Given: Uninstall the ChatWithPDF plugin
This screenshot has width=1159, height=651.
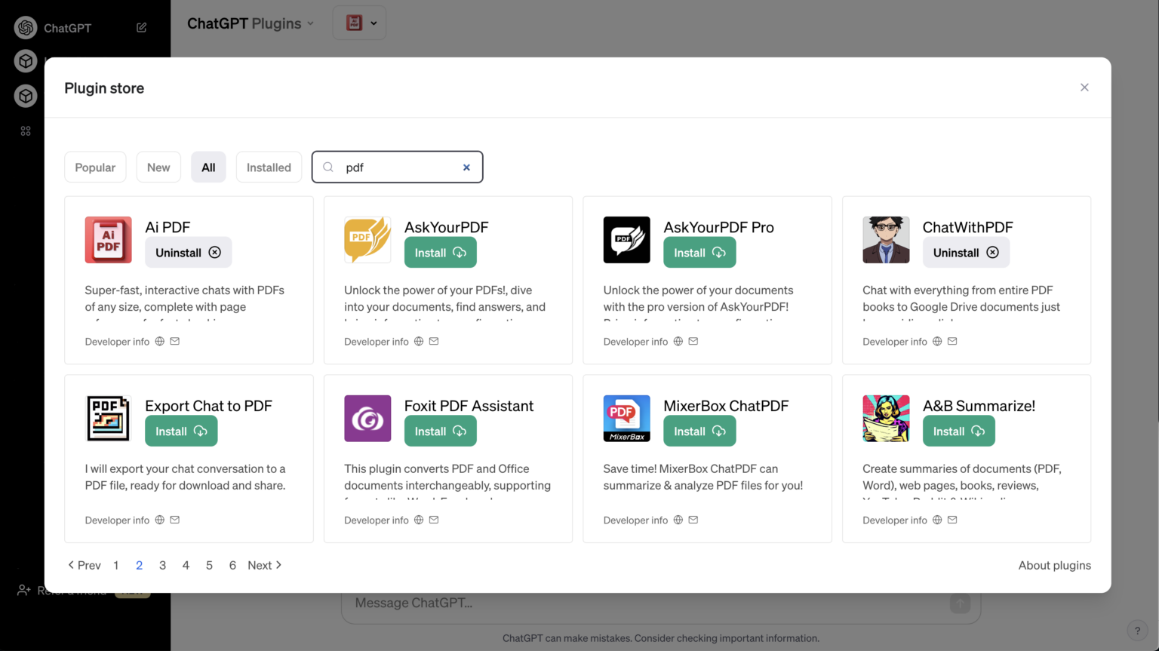Looking at the screenshot, I should [965, 253].
